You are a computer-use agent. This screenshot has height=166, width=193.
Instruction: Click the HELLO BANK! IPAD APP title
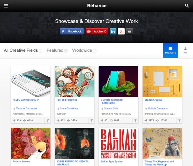[x=26, y=100]
